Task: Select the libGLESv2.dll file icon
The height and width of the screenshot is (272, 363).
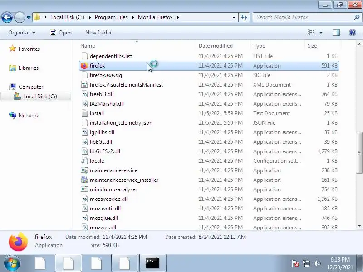Action: 84,151
